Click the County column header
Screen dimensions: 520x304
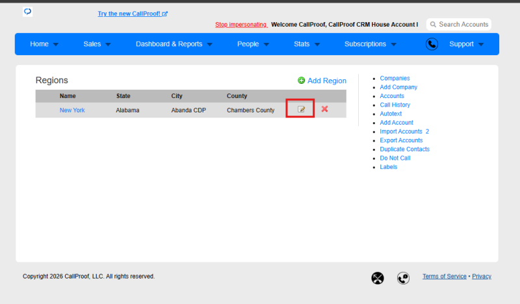coord(237,95)
